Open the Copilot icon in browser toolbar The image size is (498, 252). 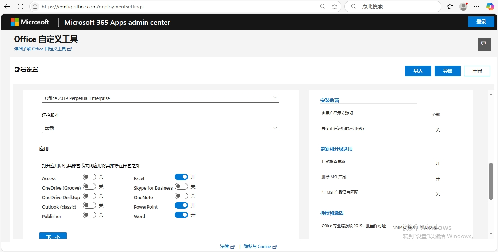tap(490, 7)
